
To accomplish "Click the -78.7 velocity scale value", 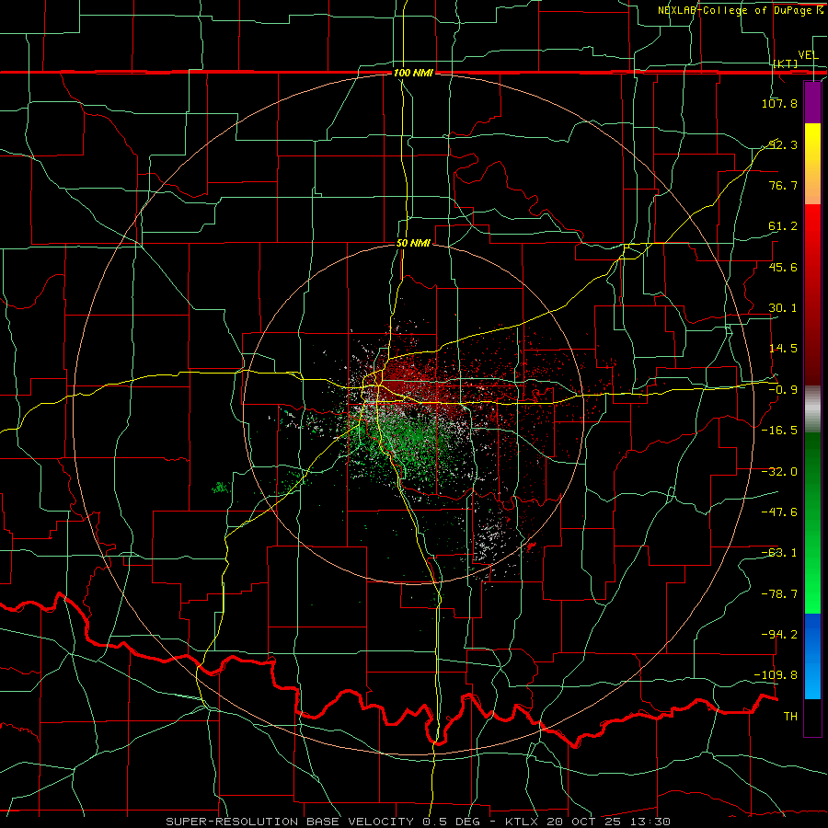I will click(x=779, y=594).
